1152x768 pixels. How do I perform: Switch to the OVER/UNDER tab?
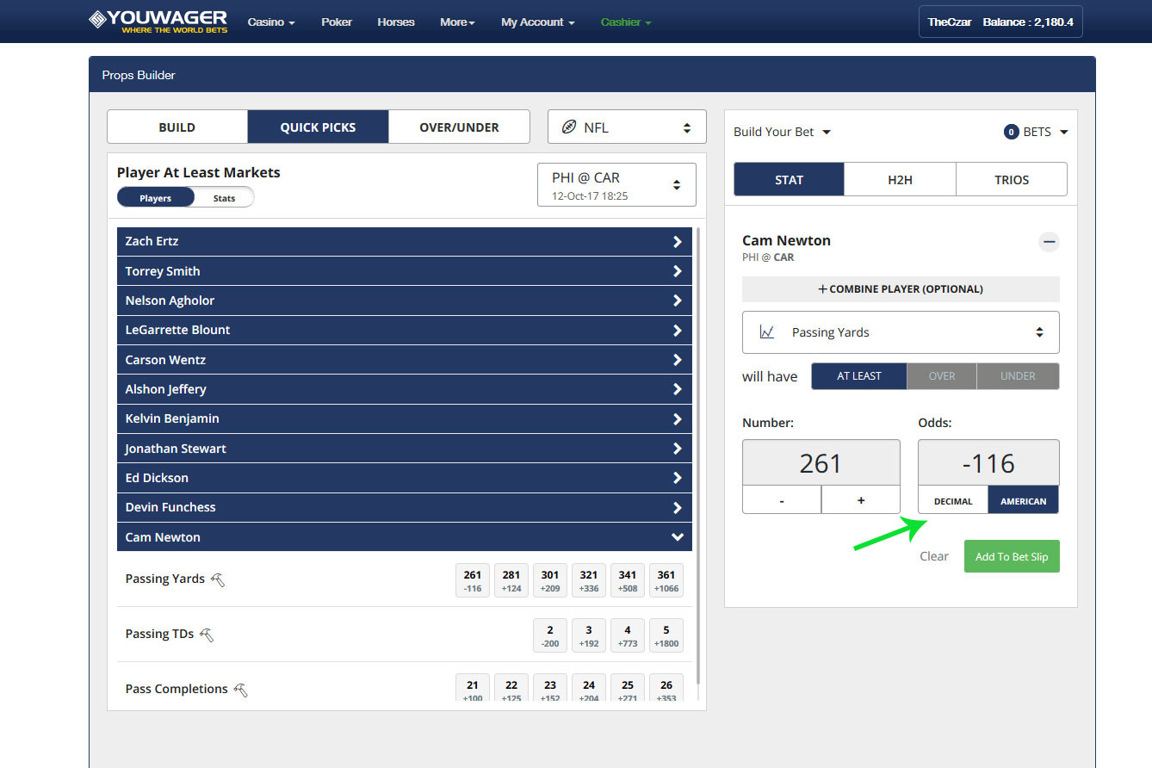tap(459, 127)
